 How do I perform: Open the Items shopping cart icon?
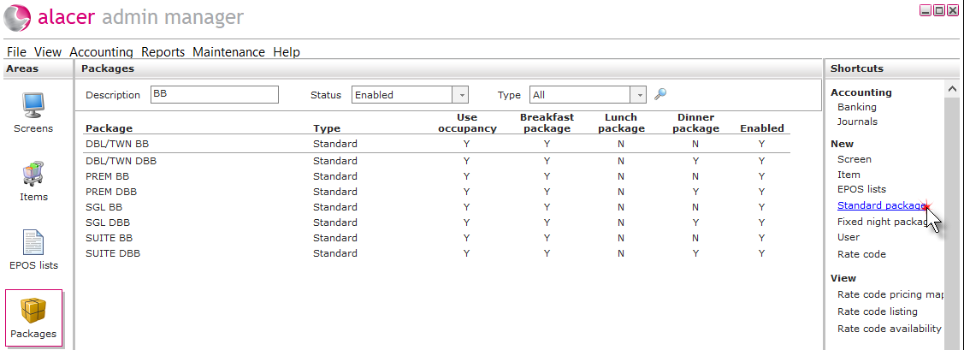[x=34, y=174]
